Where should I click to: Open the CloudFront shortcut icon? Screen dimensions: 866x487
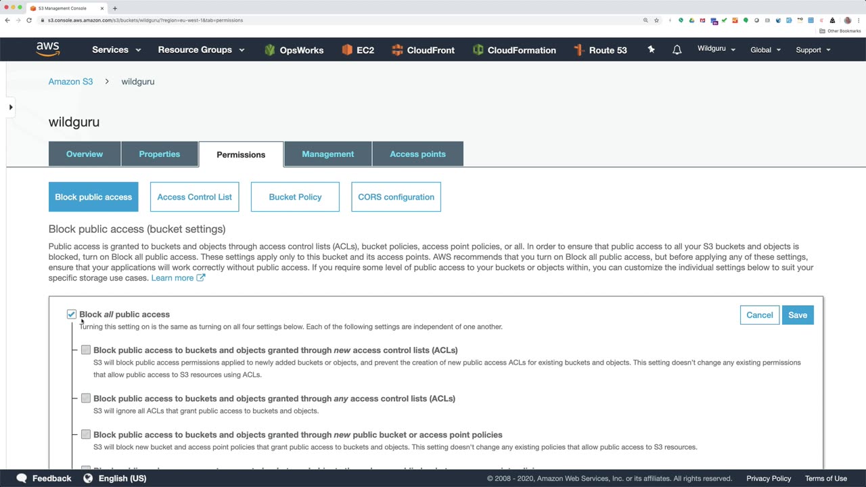pyautogui.click(x=397, y=50)
